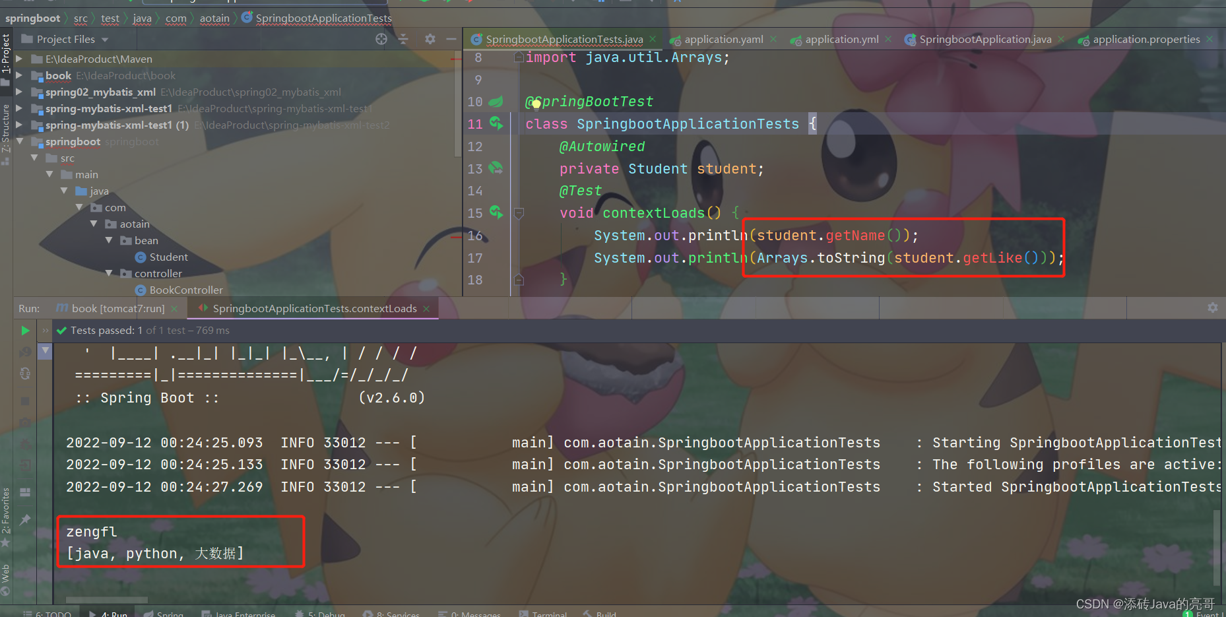Close the SpringbootApplicationTests.java tab
Screen dimensions: 1226x617
click(x=653, y=39)
